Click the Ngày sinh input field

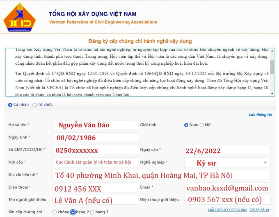click(96, 138)
